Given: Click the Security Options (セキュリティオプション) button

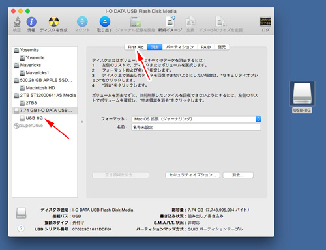Looking at the screenshot, I should (192, 175).
